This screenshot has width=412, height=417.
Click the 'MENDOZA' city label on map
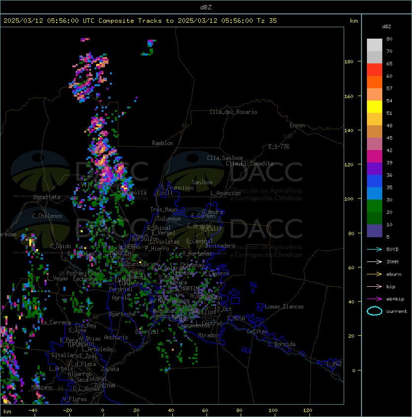tap(121, 253)
